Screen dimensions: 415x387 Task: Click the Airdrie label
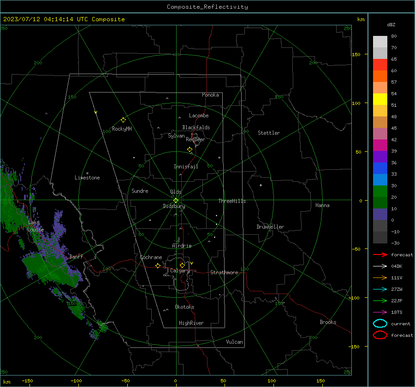pos(182,246)
